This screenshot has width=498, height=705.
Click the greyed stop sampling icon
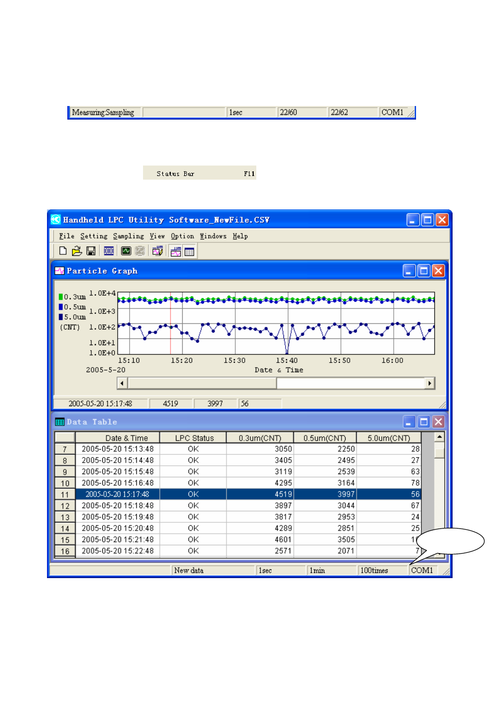point(140,251)
